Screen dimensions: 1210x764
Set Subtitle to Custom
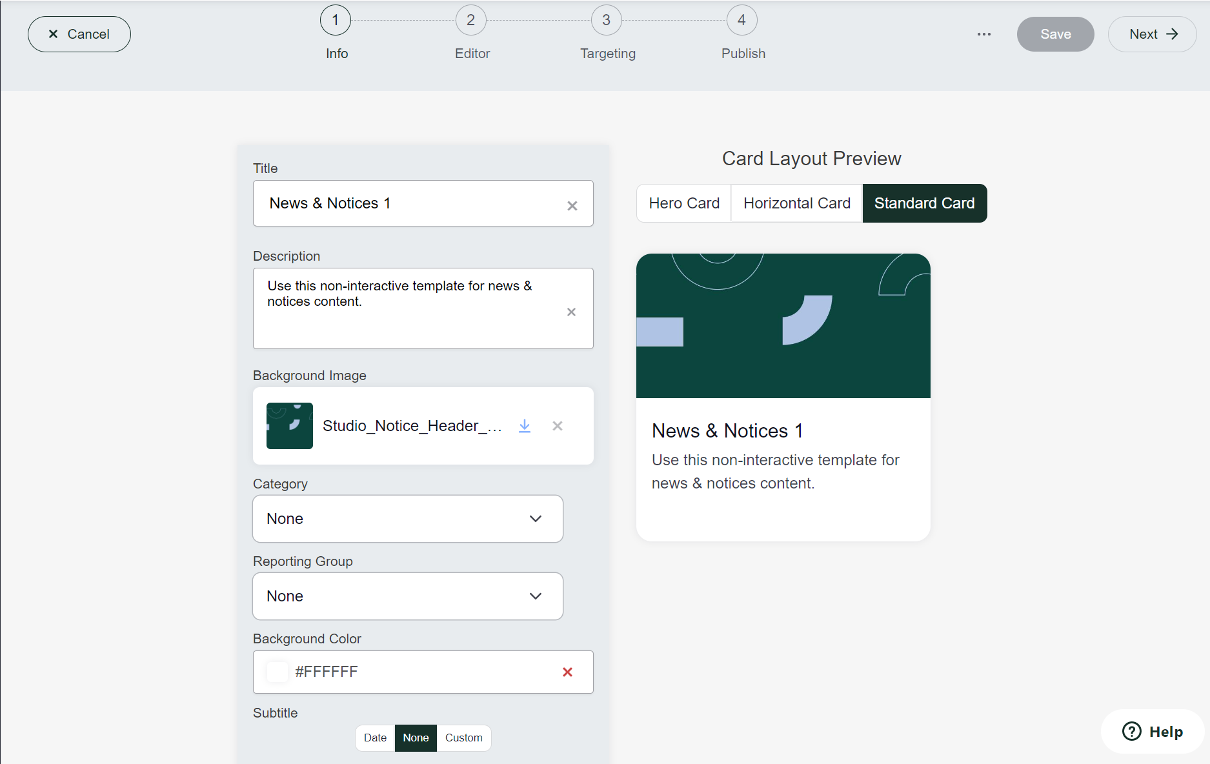pos(463,738)
